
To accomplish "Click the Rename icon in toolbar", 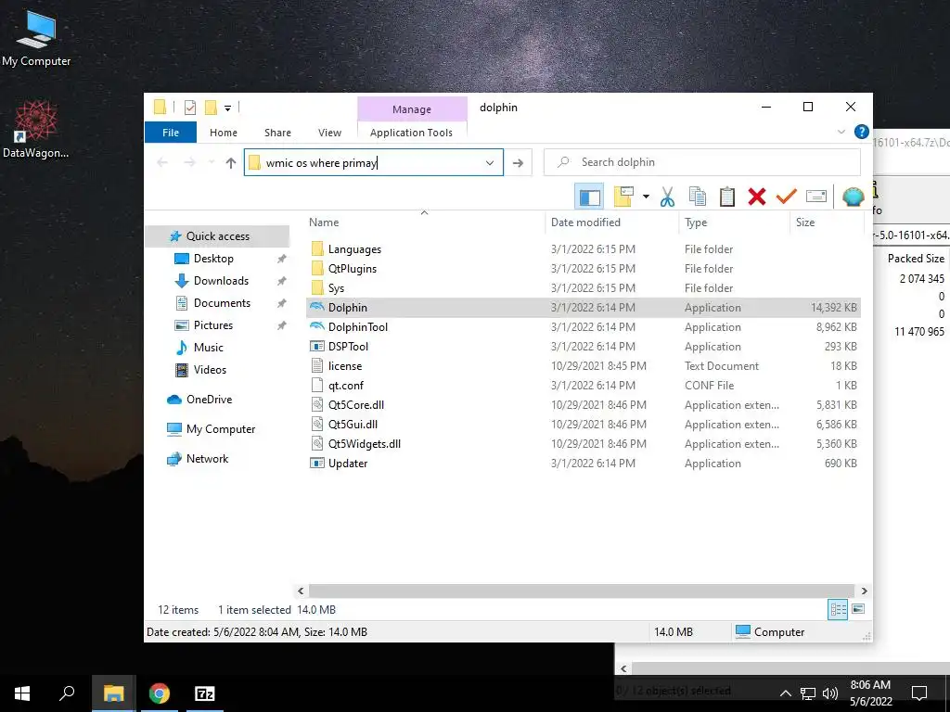I will coord(816,197).
